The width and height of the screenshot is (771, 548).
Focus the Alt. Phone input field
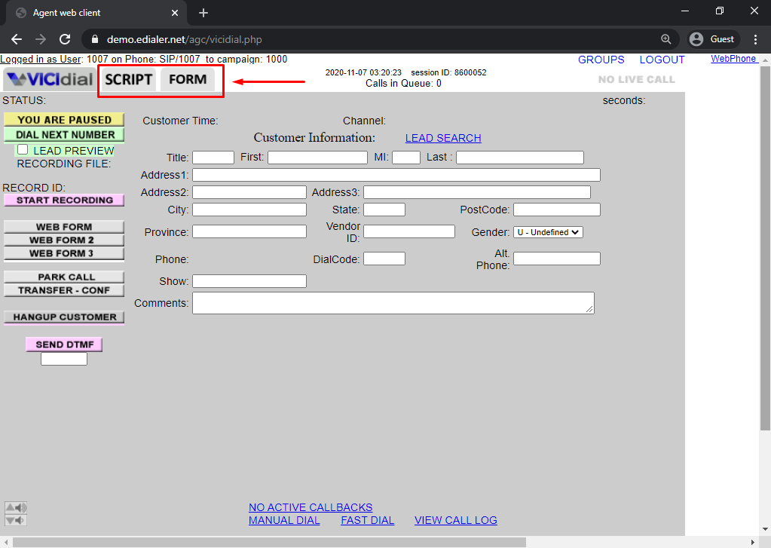tap(557, 259)
